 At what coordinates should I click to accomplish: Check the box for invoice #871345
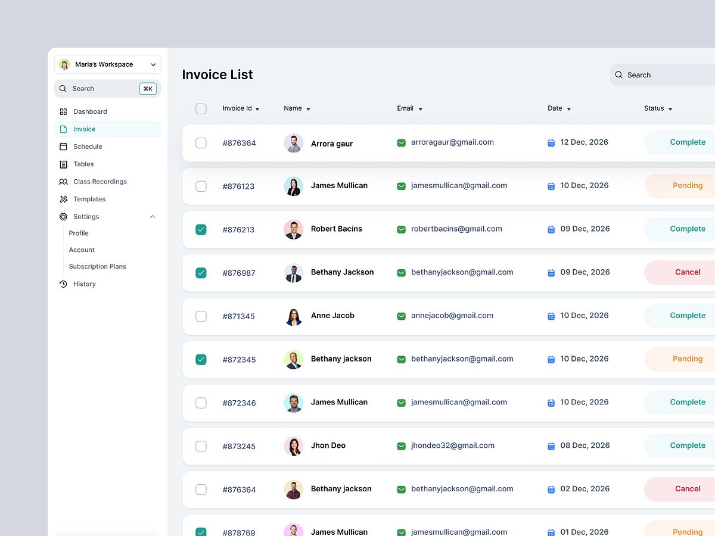[x=201, y=316]
